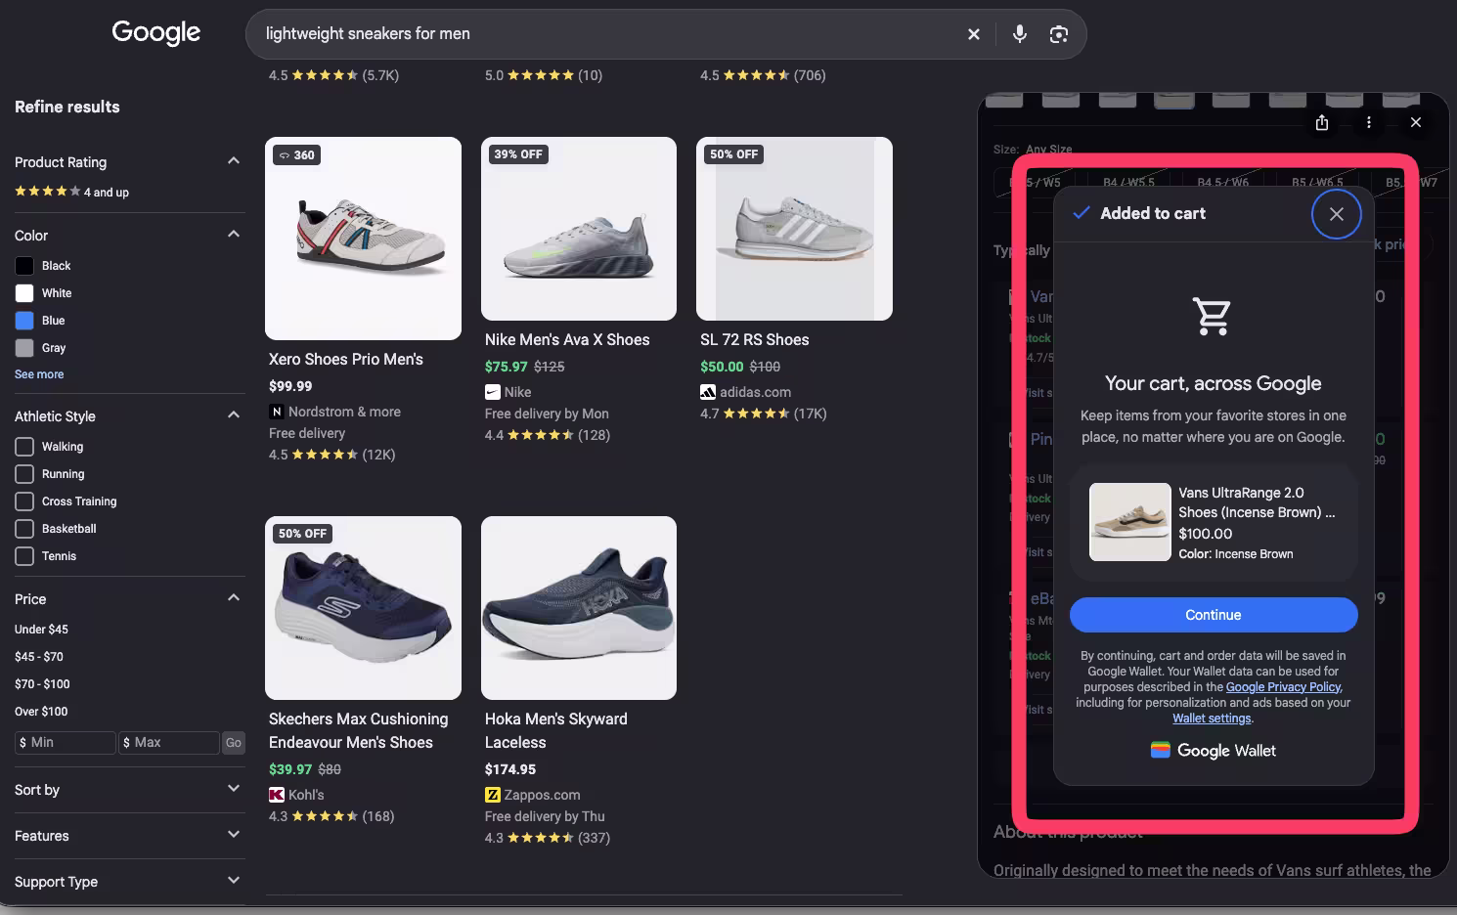1457x915 pixels.
Task: Click See more colors link
Action: [x=39, y=374]
